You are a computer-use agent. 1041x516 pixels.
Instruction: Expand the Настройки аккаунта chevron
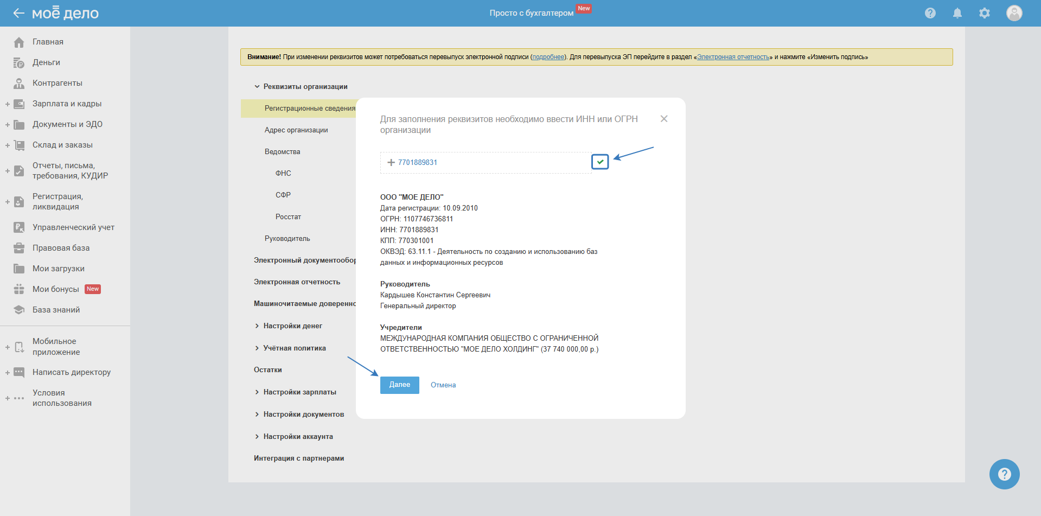tap(257, 437)
